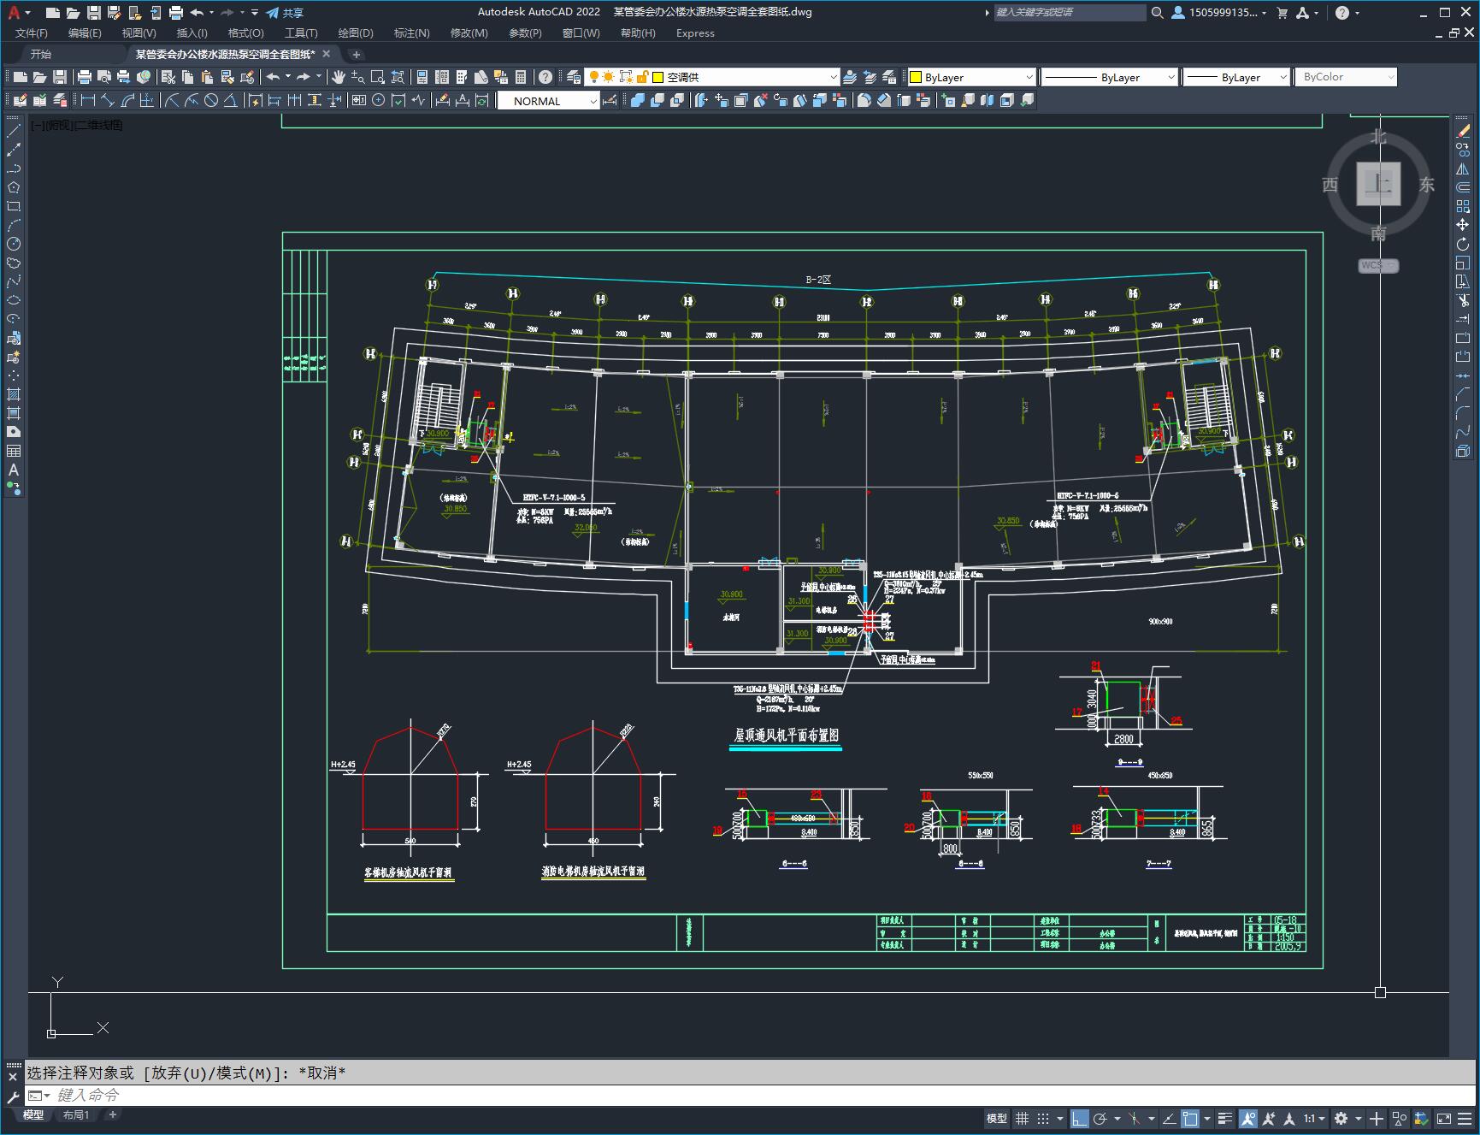
Task: Select the Diameter dimension tool
Action: (211, 100)
